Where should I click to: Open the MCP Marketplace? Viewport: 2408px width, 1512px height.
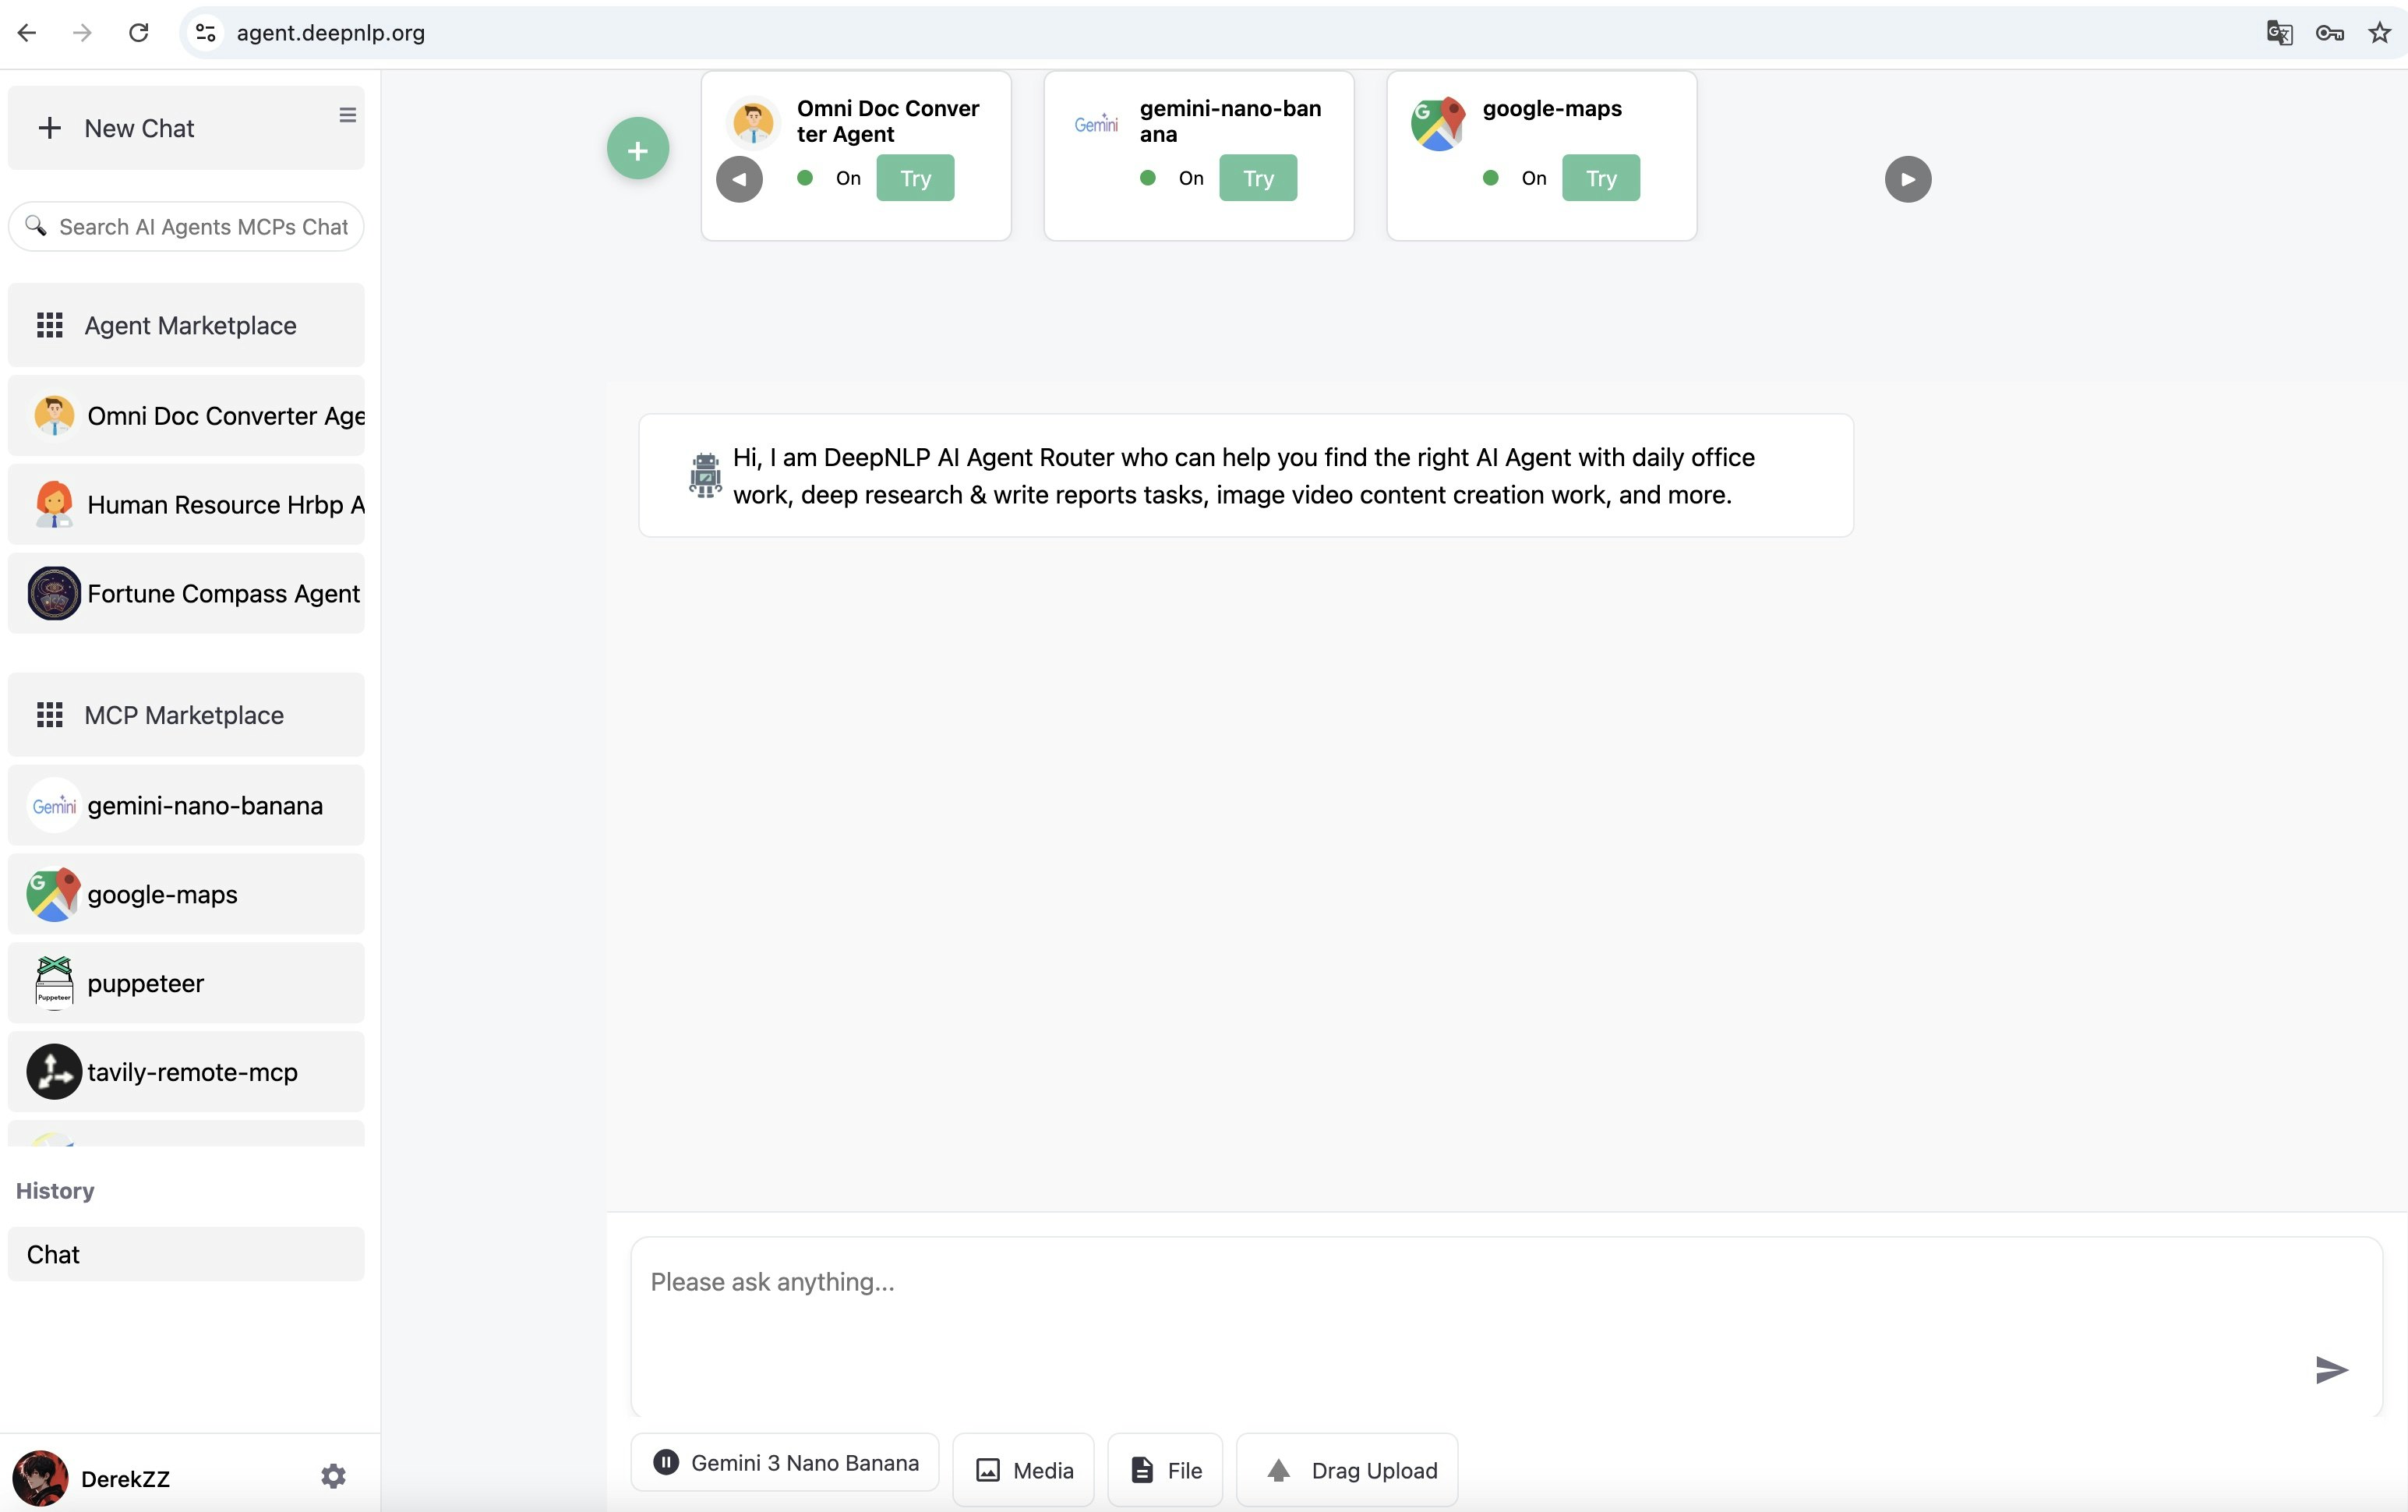tap(186, 714)
